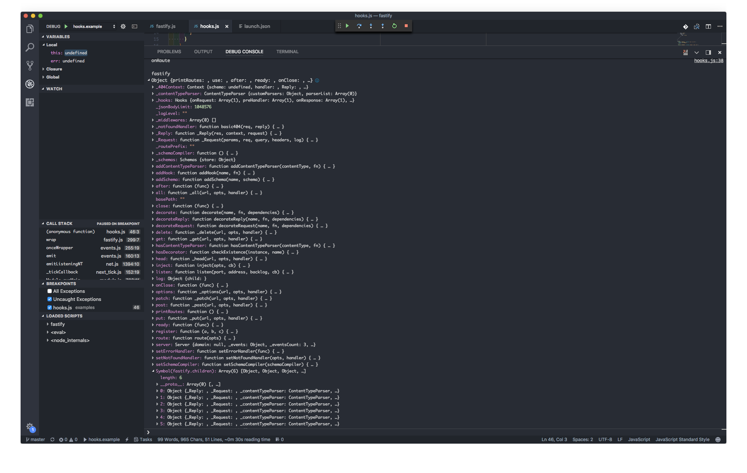Image resolution: width=747 pixels, height=473 pixels.
Task: Switch to the TERMINAL tab
Action: (287, 52)
